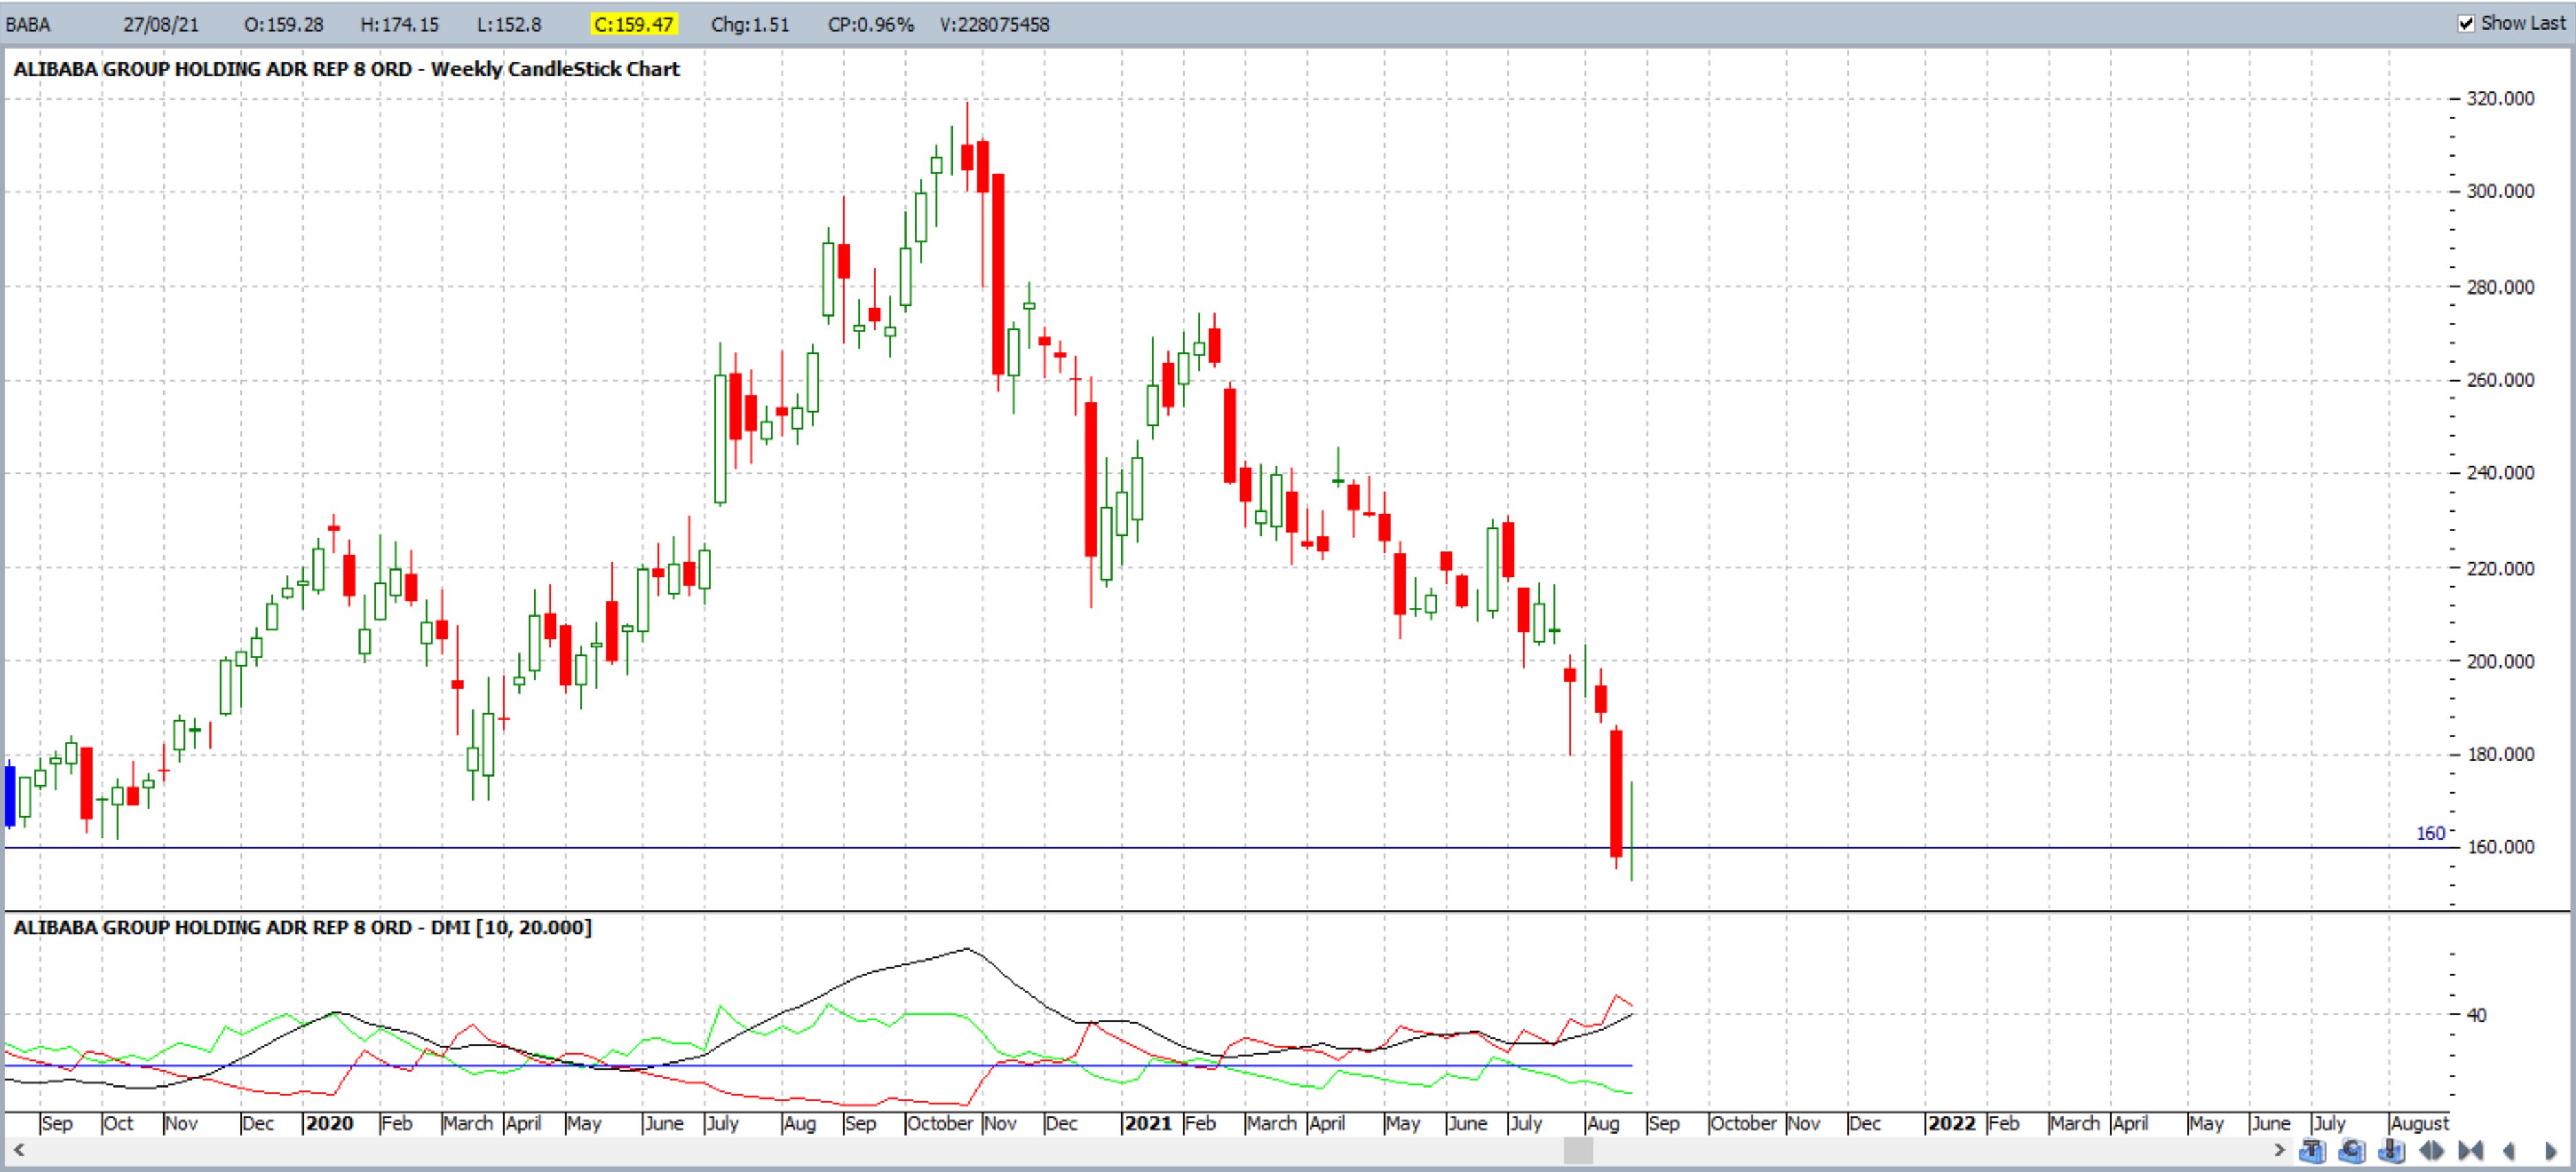
Task: Click the volume value V:228075458
Action: [995, 24]
